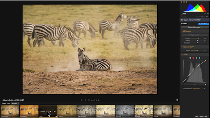210x118 pixels.
Task: Apply the Bloodwater-style orange Look thumbnail
Action: [x=29, y=111]
